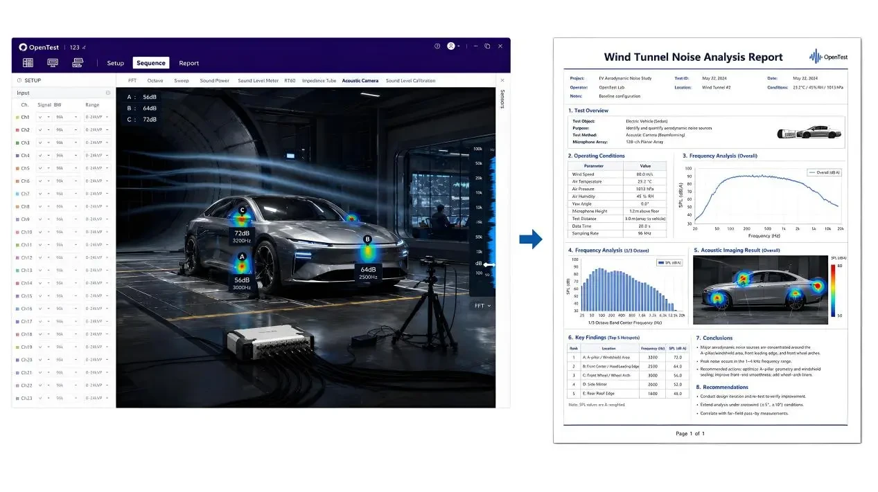
Task: Click the OpenTest logo on the report page
Action: (828, 57)
